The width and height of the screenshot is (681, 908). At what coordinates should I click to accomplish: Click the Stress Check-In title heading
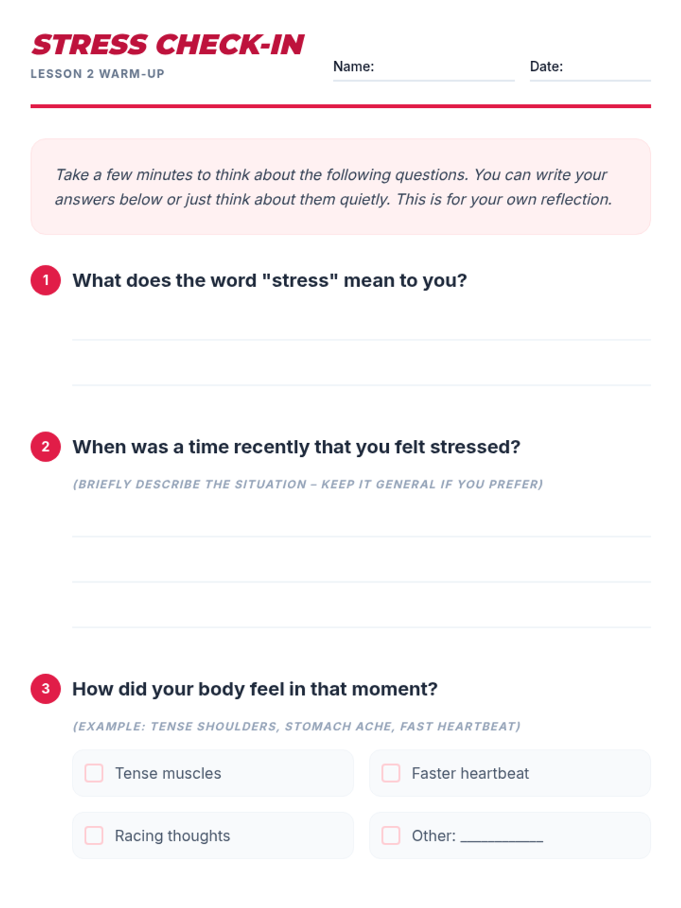coord(168,45)
